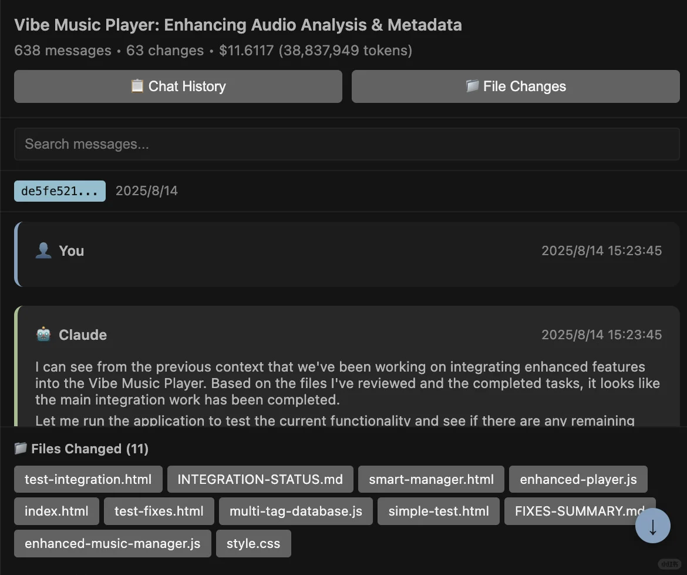Click the You message timestamp
Image resolution: width=687 pixels, height=575 pixels.
(x=601, y=250)
